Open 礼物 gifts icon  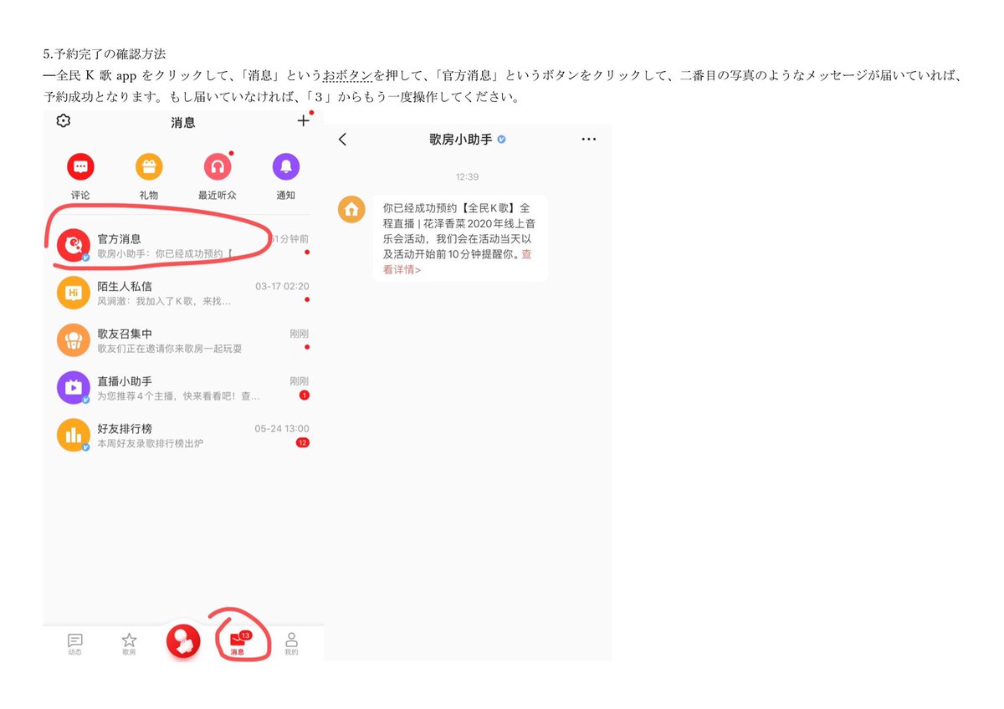point(149,167)
